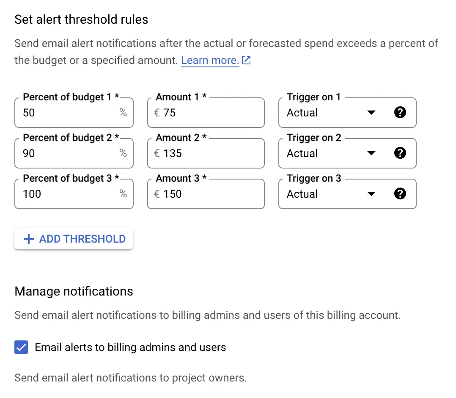
Task: Click help icon for Trigger on 2
Action: click(400, 153)
